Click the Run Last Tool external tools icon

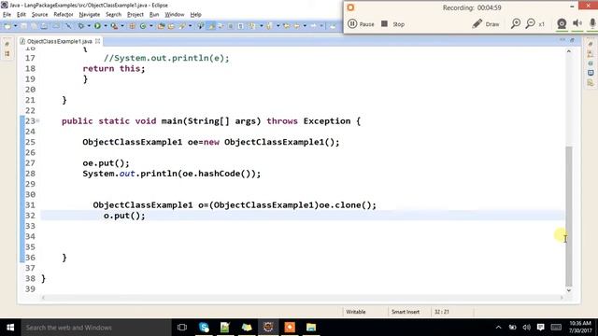(114, 26)
